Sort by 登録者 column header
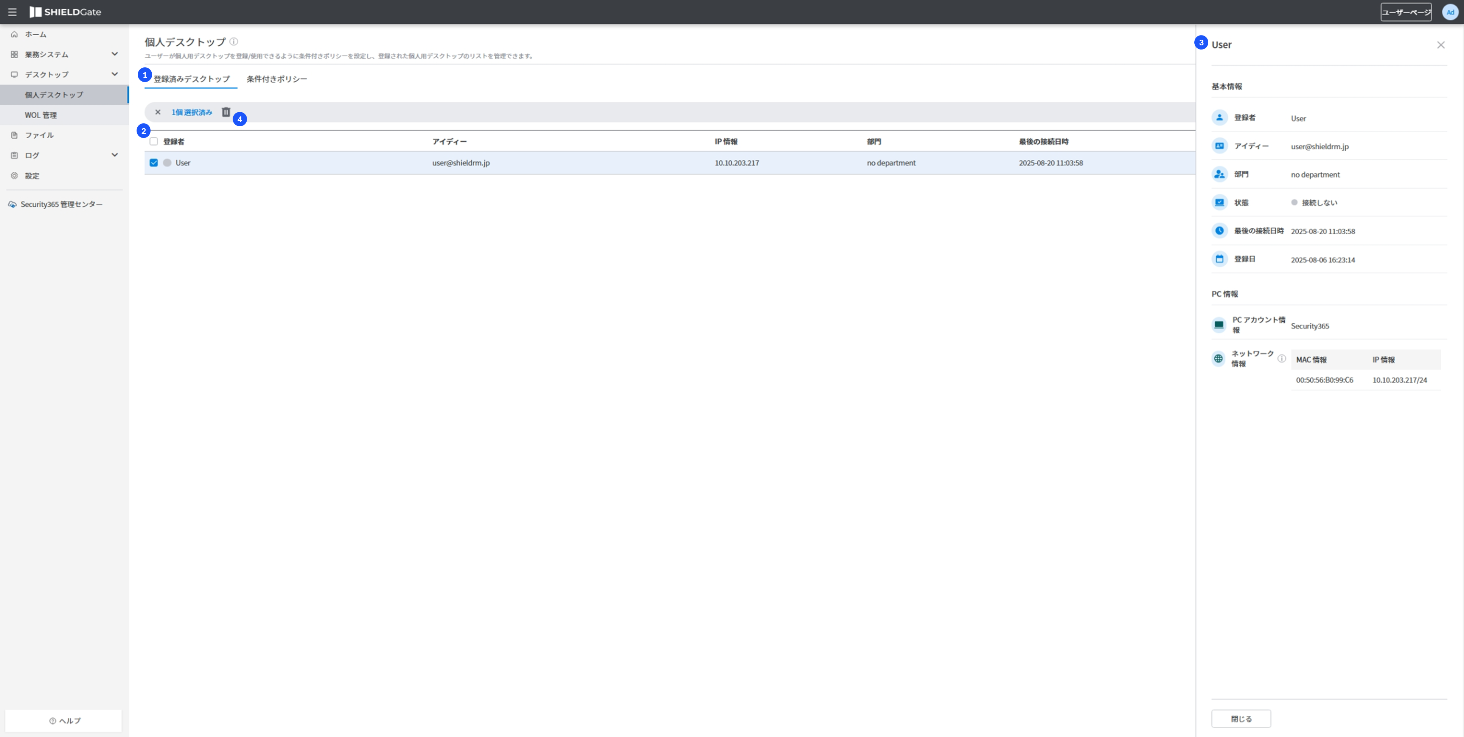This screenshot has width=1464, height=737. coord(173,141)
